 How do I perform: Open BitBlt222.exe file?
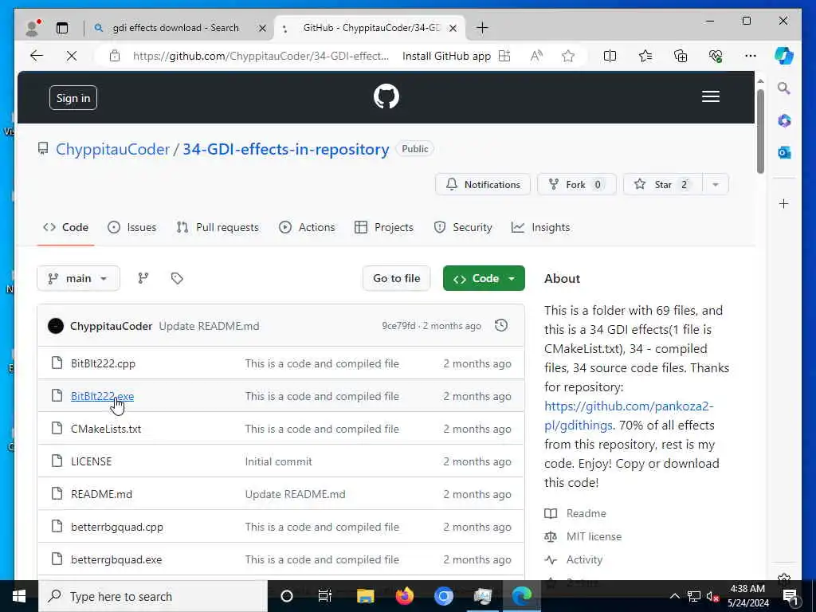[x=102, y=396]
